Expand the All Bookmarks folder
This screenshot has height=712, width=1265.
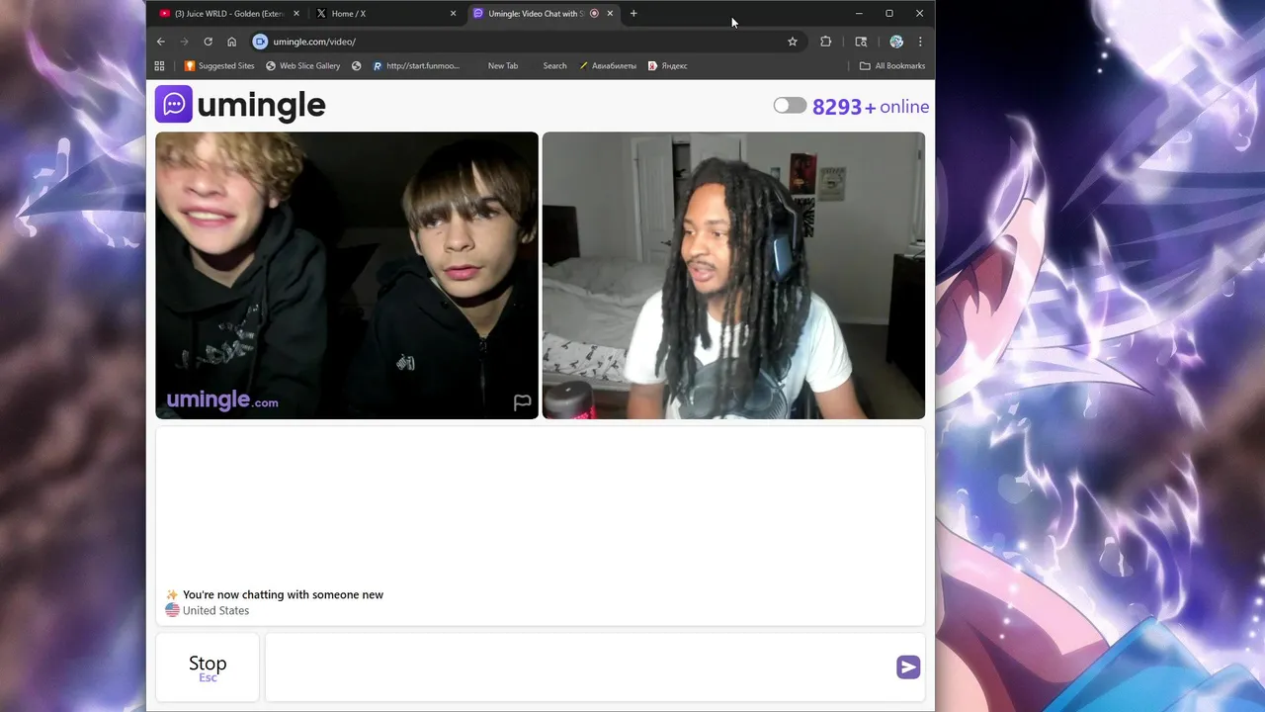pyautogui.click(x=892, y=66)
